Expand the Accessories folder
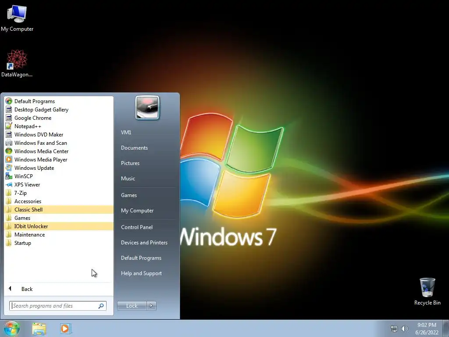 (59, 201)
